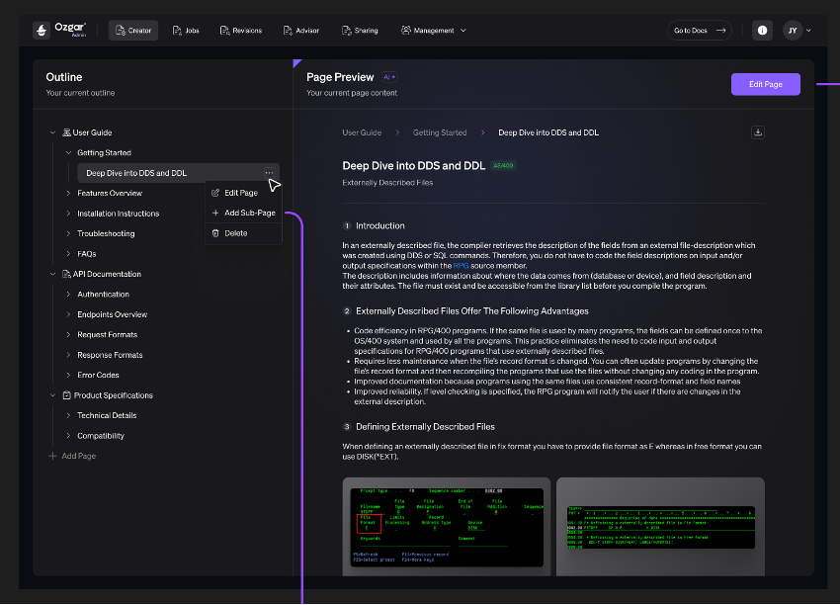This screenshot has width=840, height=605.
Task: Go to the Advisor tab
Action: 300,31
